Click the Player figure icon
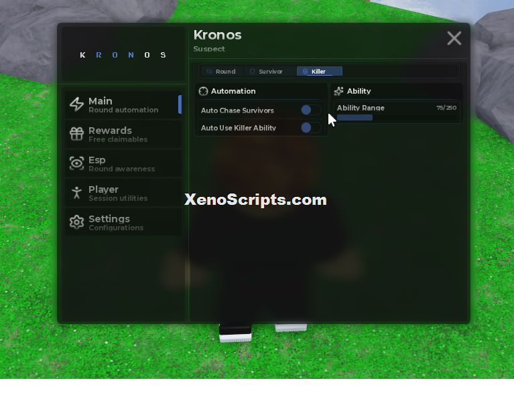This screenshot has width=514, height=399. tap(76, 193)
